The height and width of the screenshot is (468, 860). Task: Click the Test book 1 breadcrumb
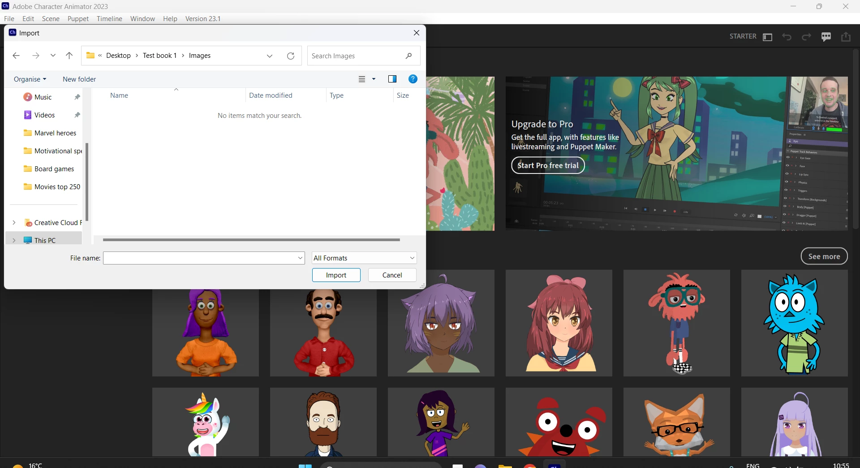pyautogui.click(x=159, y=56)
